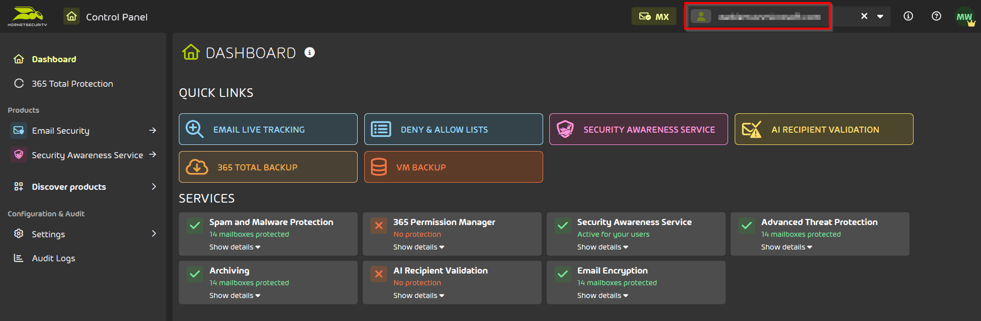
Task: Clear the tenant selection with X
Action: click(x=864, y=16)
